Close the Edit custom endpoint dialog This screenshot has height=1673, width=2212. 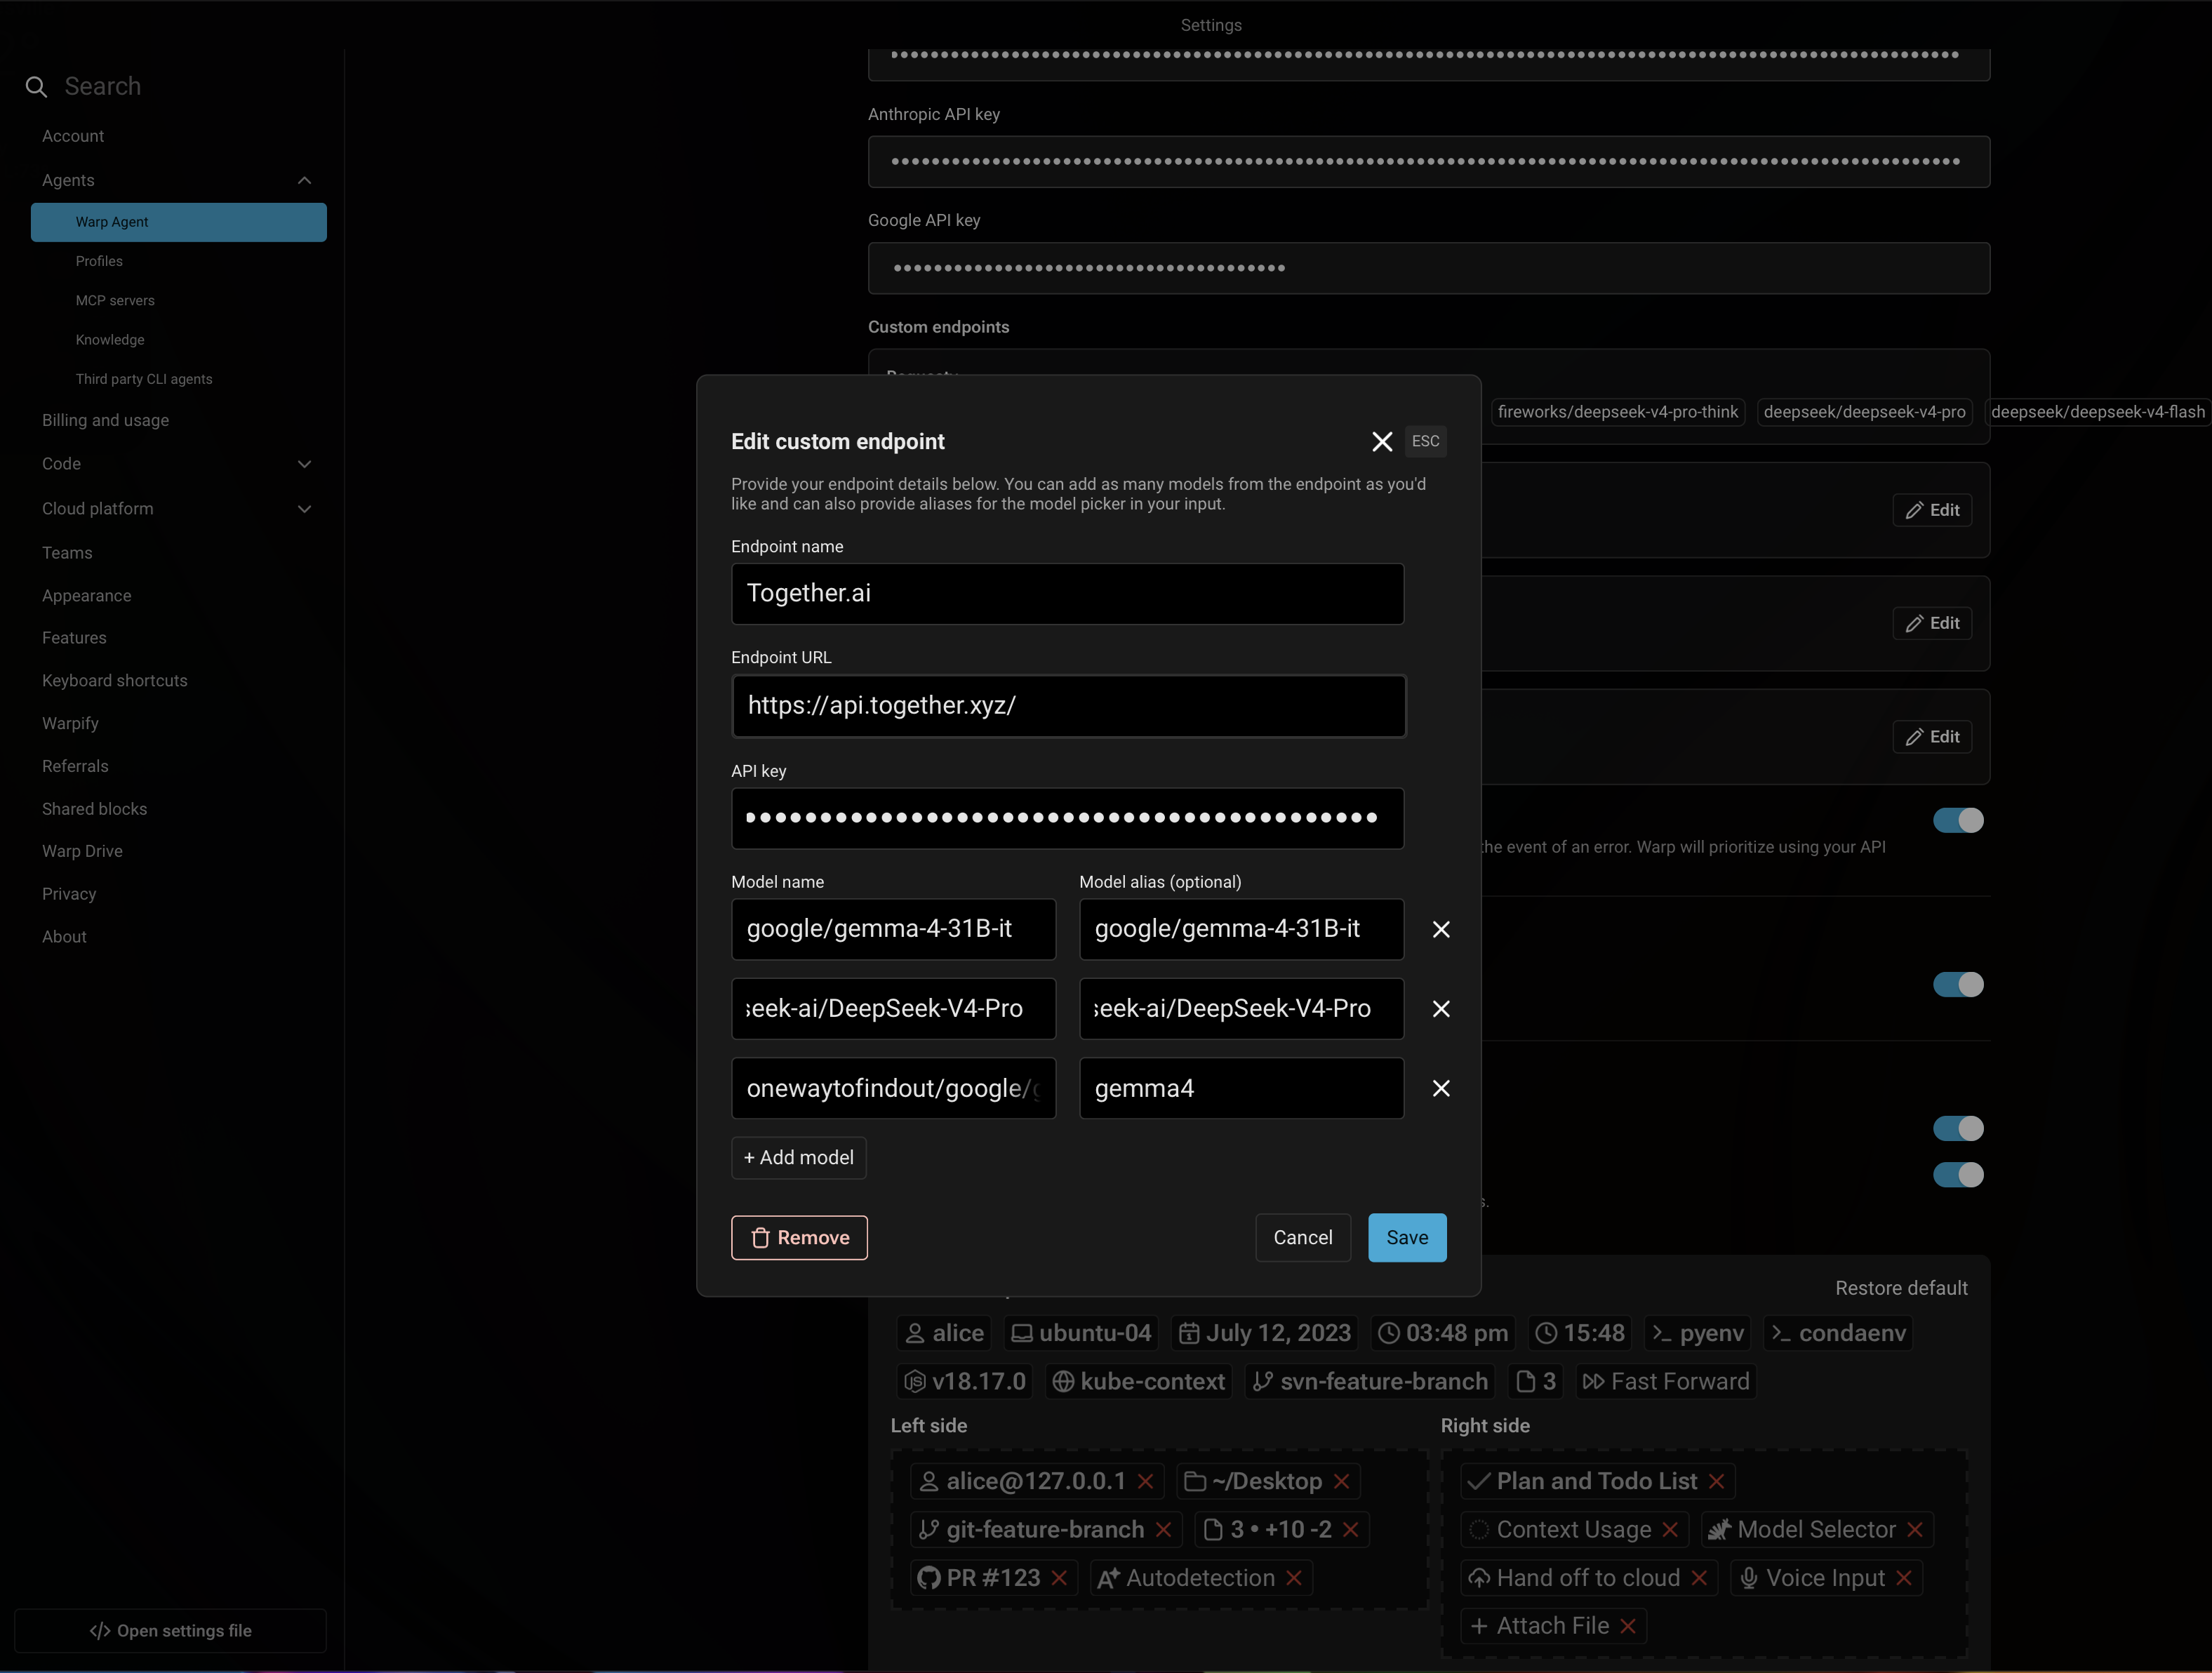[1381, 442]
